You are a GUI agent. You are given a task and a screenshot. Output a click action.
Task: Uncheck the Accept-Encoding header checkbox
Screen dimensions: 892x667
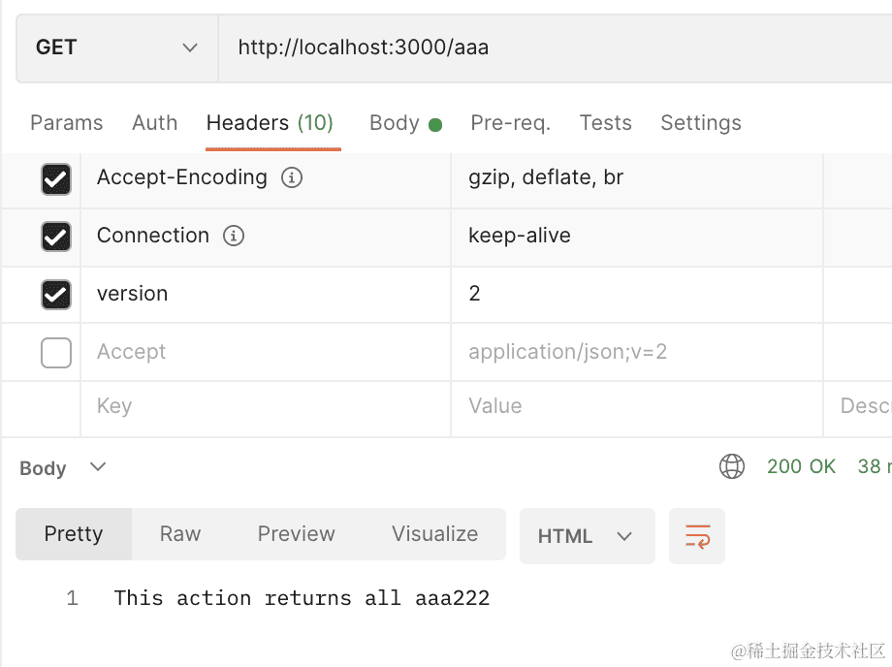56,179
